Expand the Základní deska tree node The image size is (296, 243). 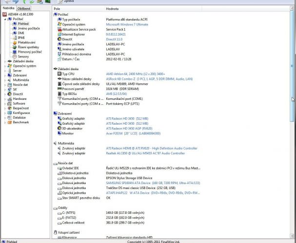(5, 61)
